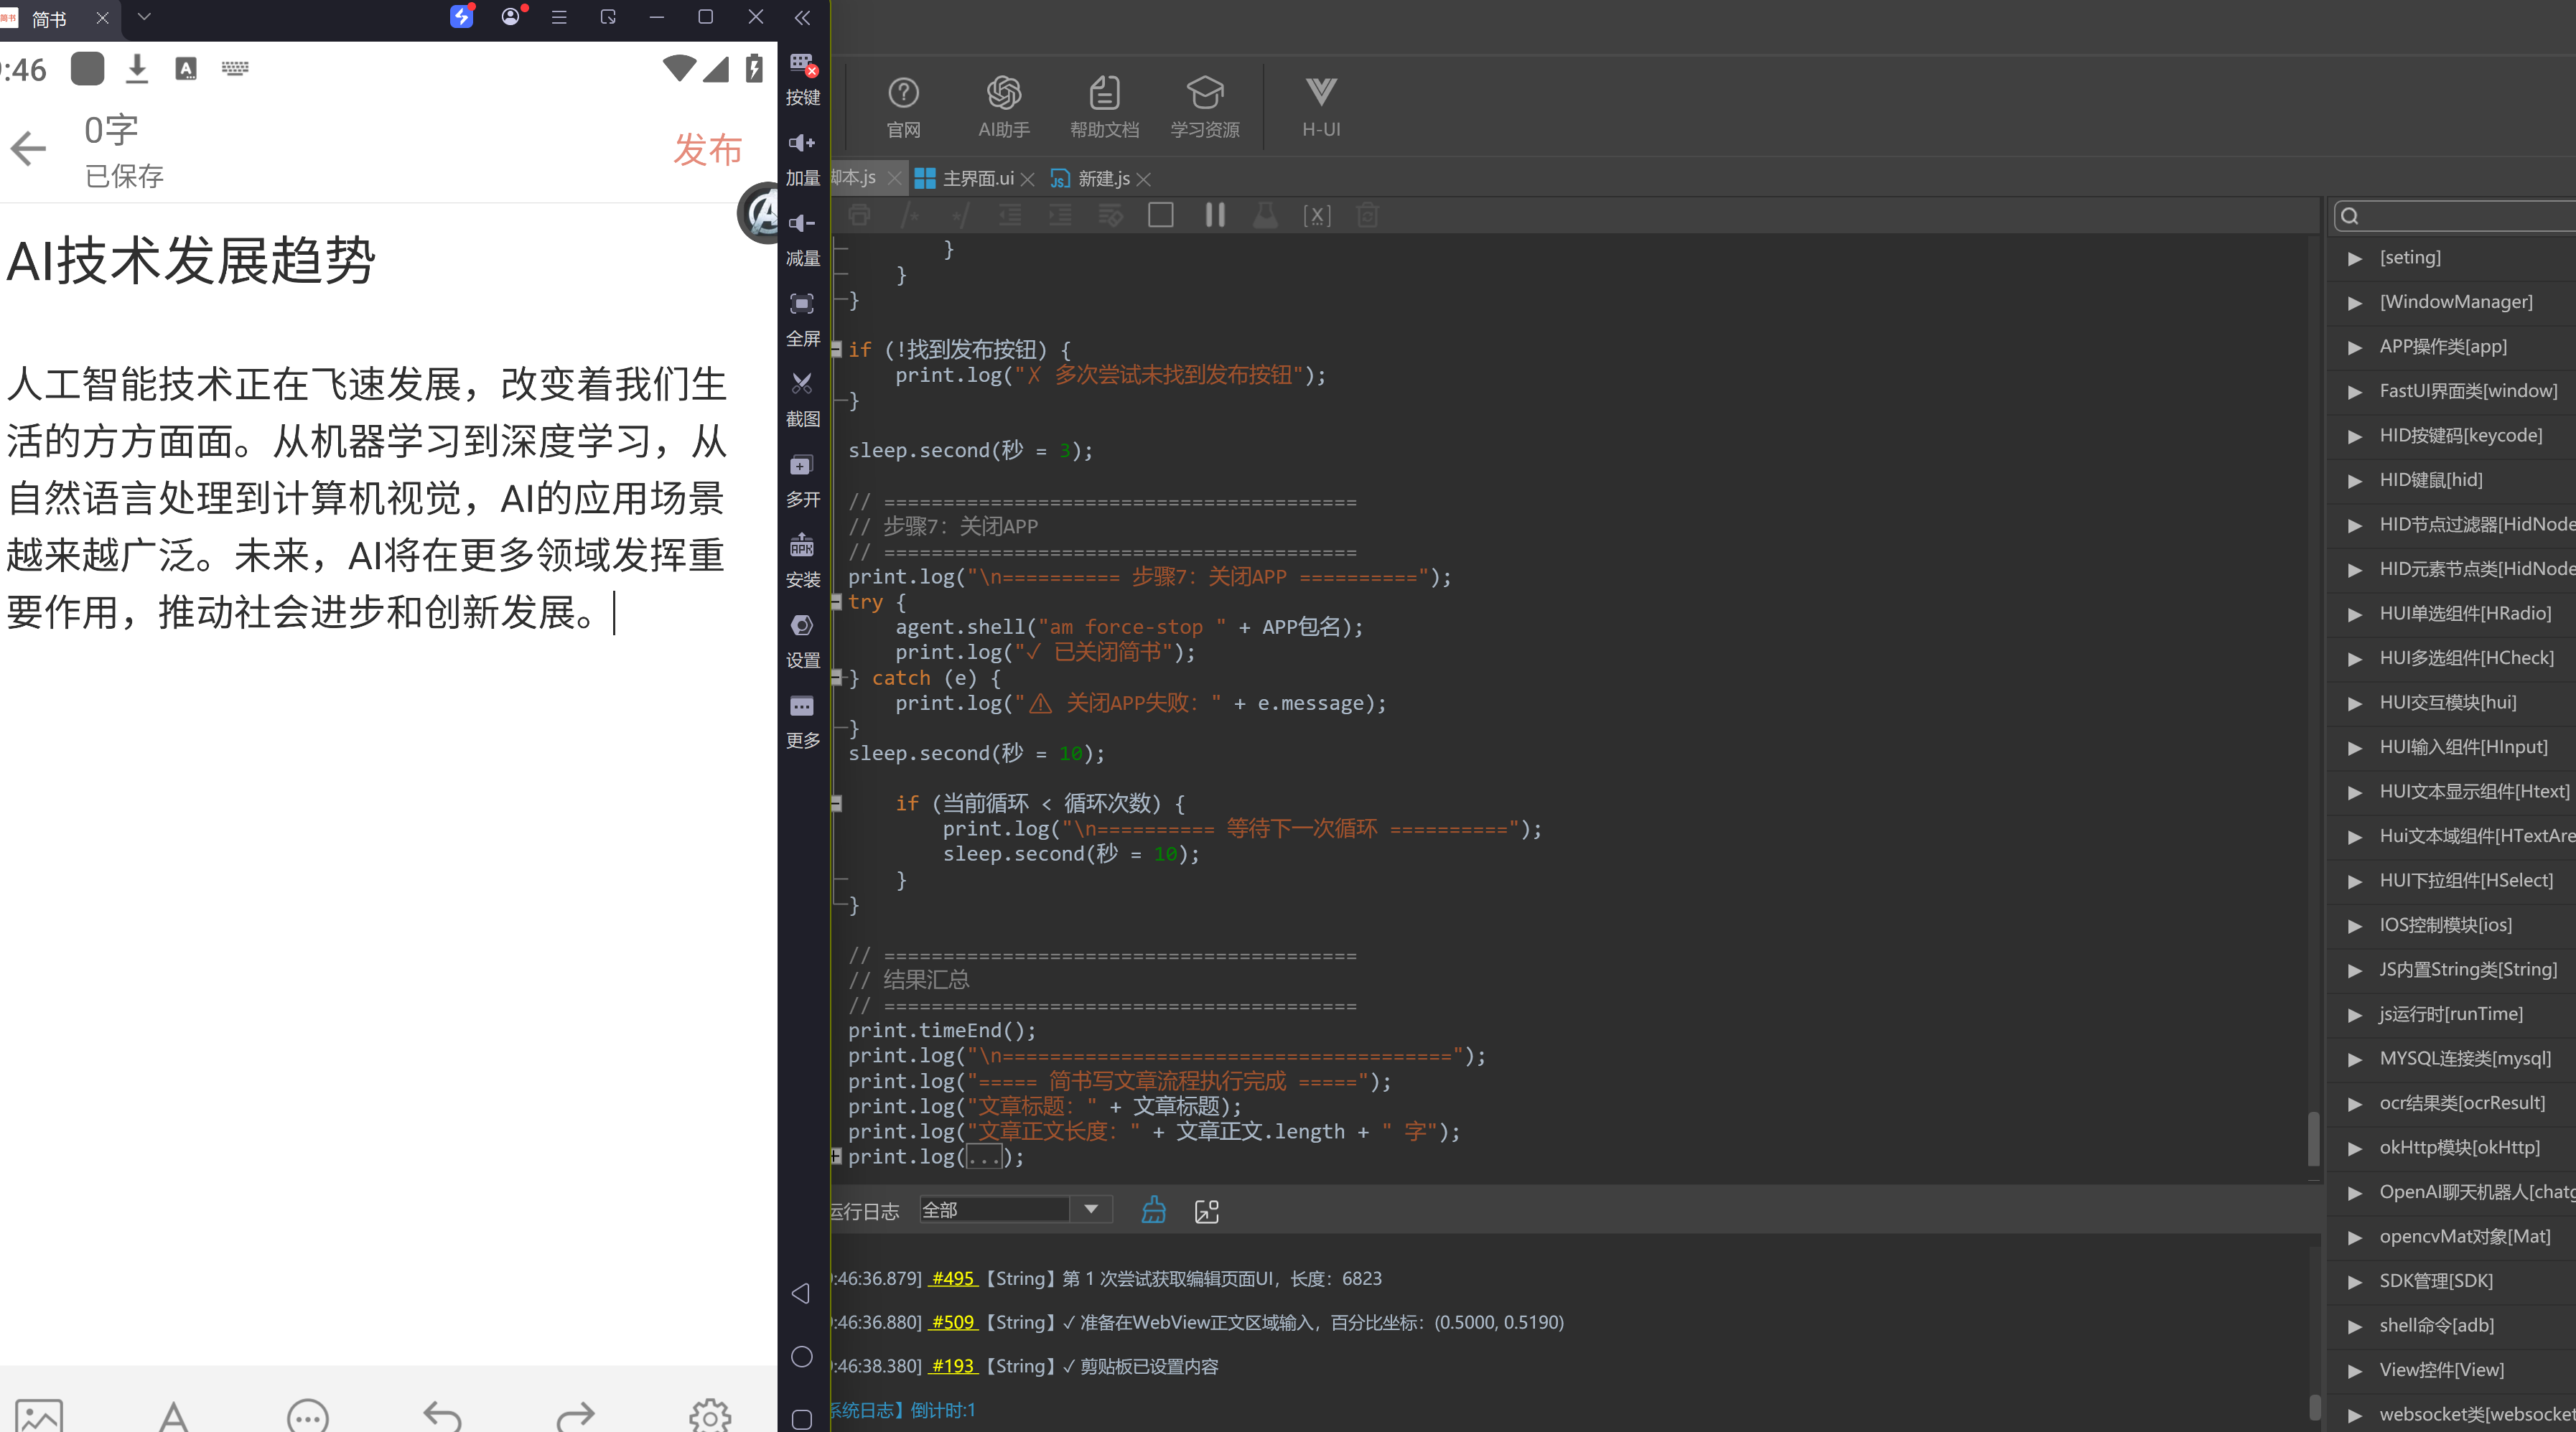2576x1432 pixels.
Task: Click the search field above module list
Action: 2455,216
